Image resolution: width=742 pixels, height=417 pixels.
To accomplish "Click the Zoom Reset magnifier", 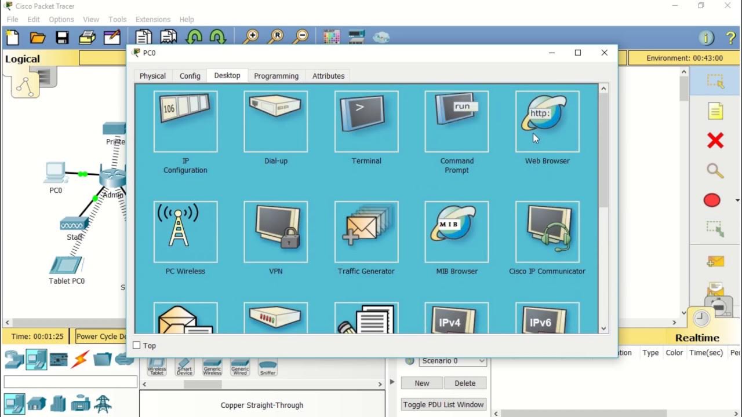I will click(x=276, y=38).
